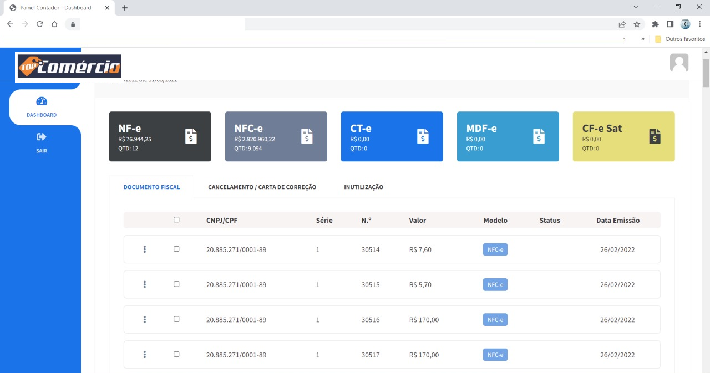The image size is (710, 373).
Task: Click the user profile avatar at top right
Action: [679, 63]
